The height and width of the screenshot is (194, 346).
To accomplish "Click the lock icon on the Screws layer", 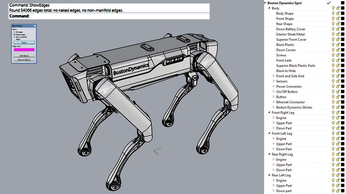I will (x=337, y=55).
